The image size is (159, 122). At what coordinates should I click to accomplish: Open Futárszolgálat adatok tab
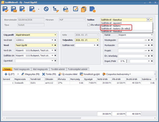(78, 69)
